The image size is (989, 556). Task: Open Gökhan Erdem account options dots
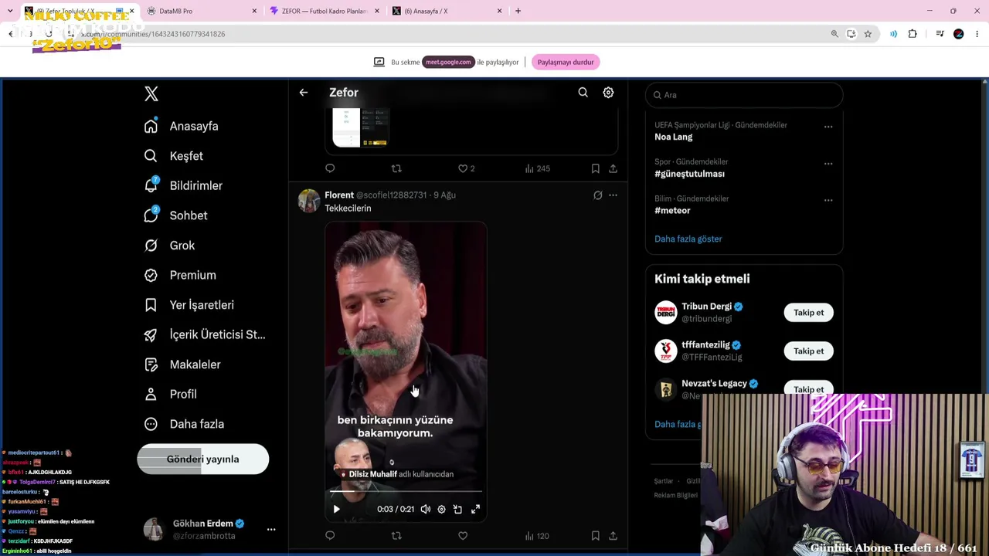271,529
